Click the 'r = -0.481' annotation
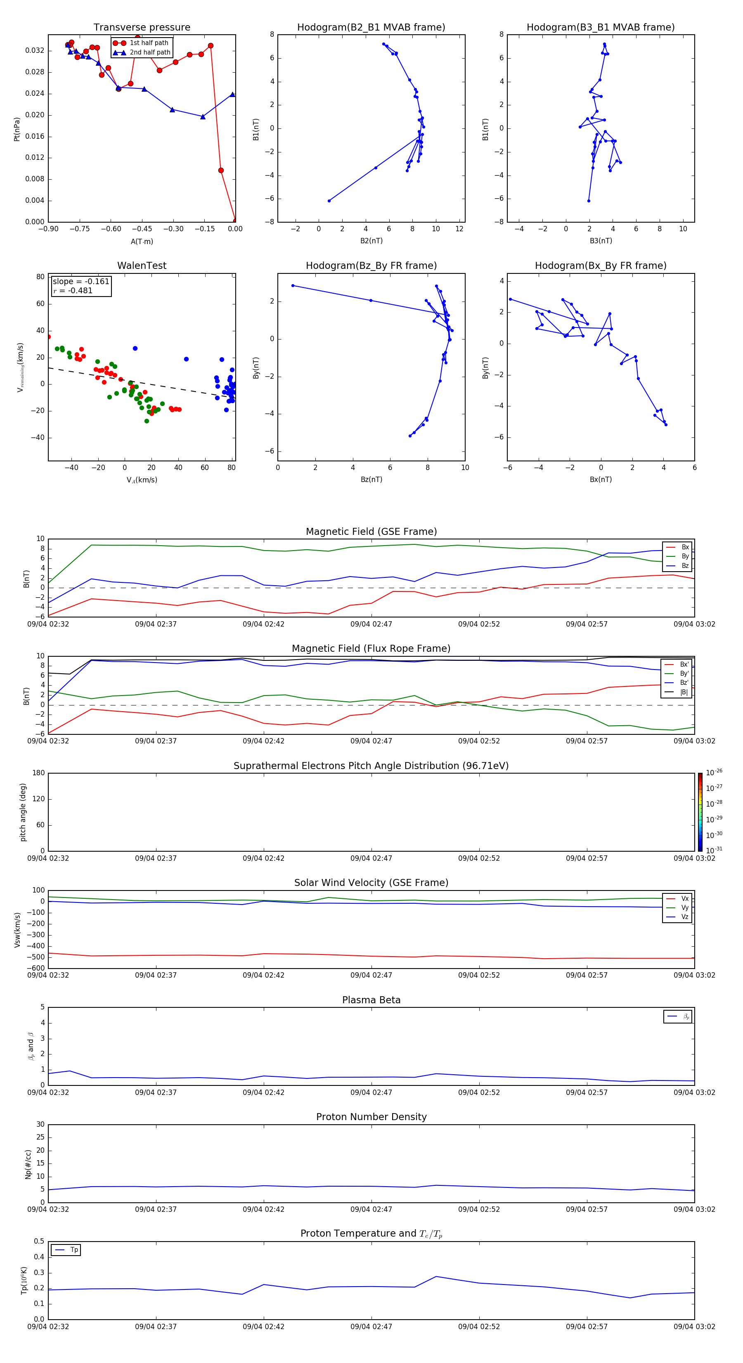The height and width of the screenshot is (1363, 743). tap(73, 290)
